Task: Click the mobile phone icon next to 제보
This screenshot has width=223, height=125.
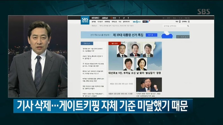Action: point(180,22)
